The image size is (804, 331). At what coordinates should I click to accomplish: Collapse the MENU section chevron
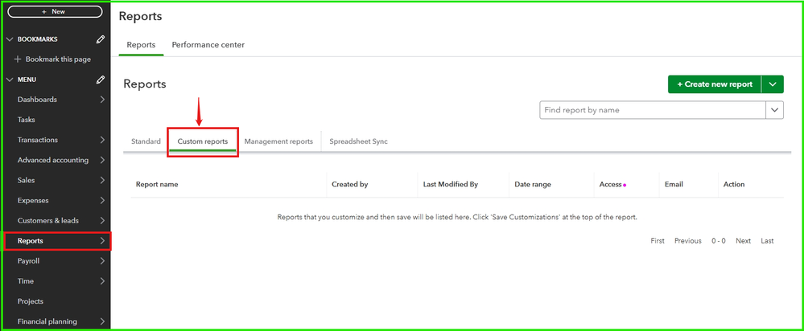click(9, 80)
